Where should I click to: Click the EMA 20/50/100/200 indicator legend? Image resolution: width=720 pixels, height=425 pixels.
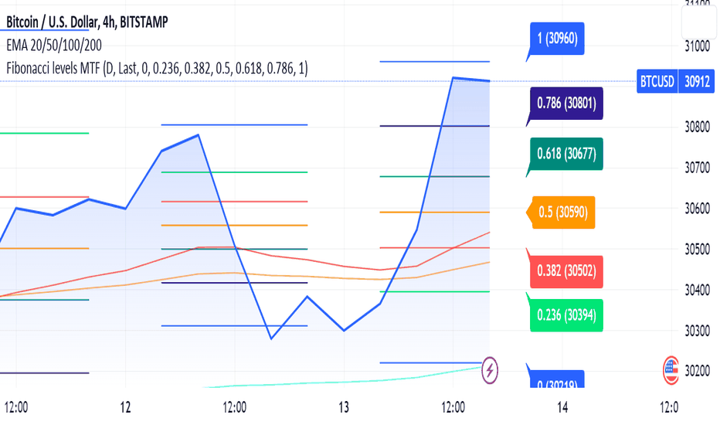coord(54,45)
